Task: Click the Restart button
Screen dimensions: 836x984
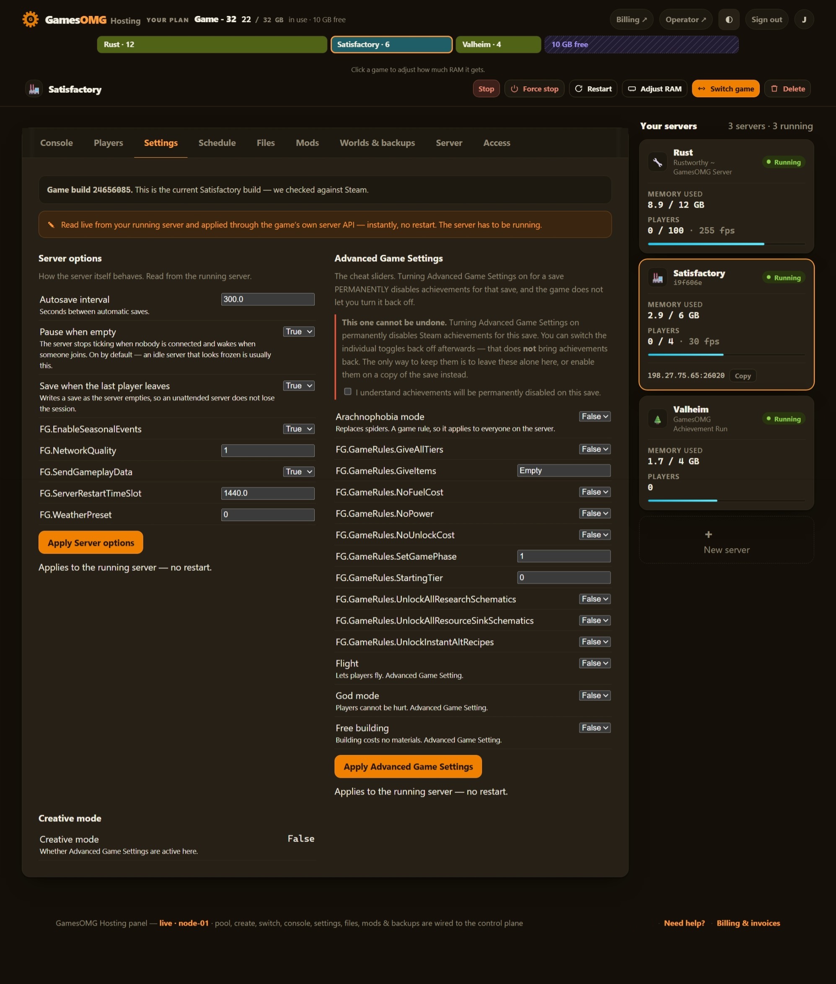Action: [593, 89]
